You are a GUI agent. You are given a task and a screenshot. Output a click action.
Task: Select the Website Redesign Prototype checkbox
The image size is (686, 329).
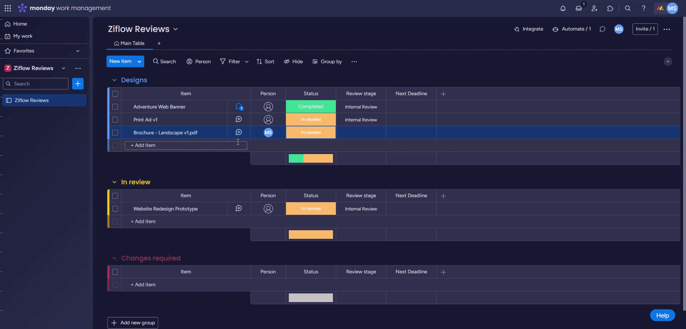point(115,209)
